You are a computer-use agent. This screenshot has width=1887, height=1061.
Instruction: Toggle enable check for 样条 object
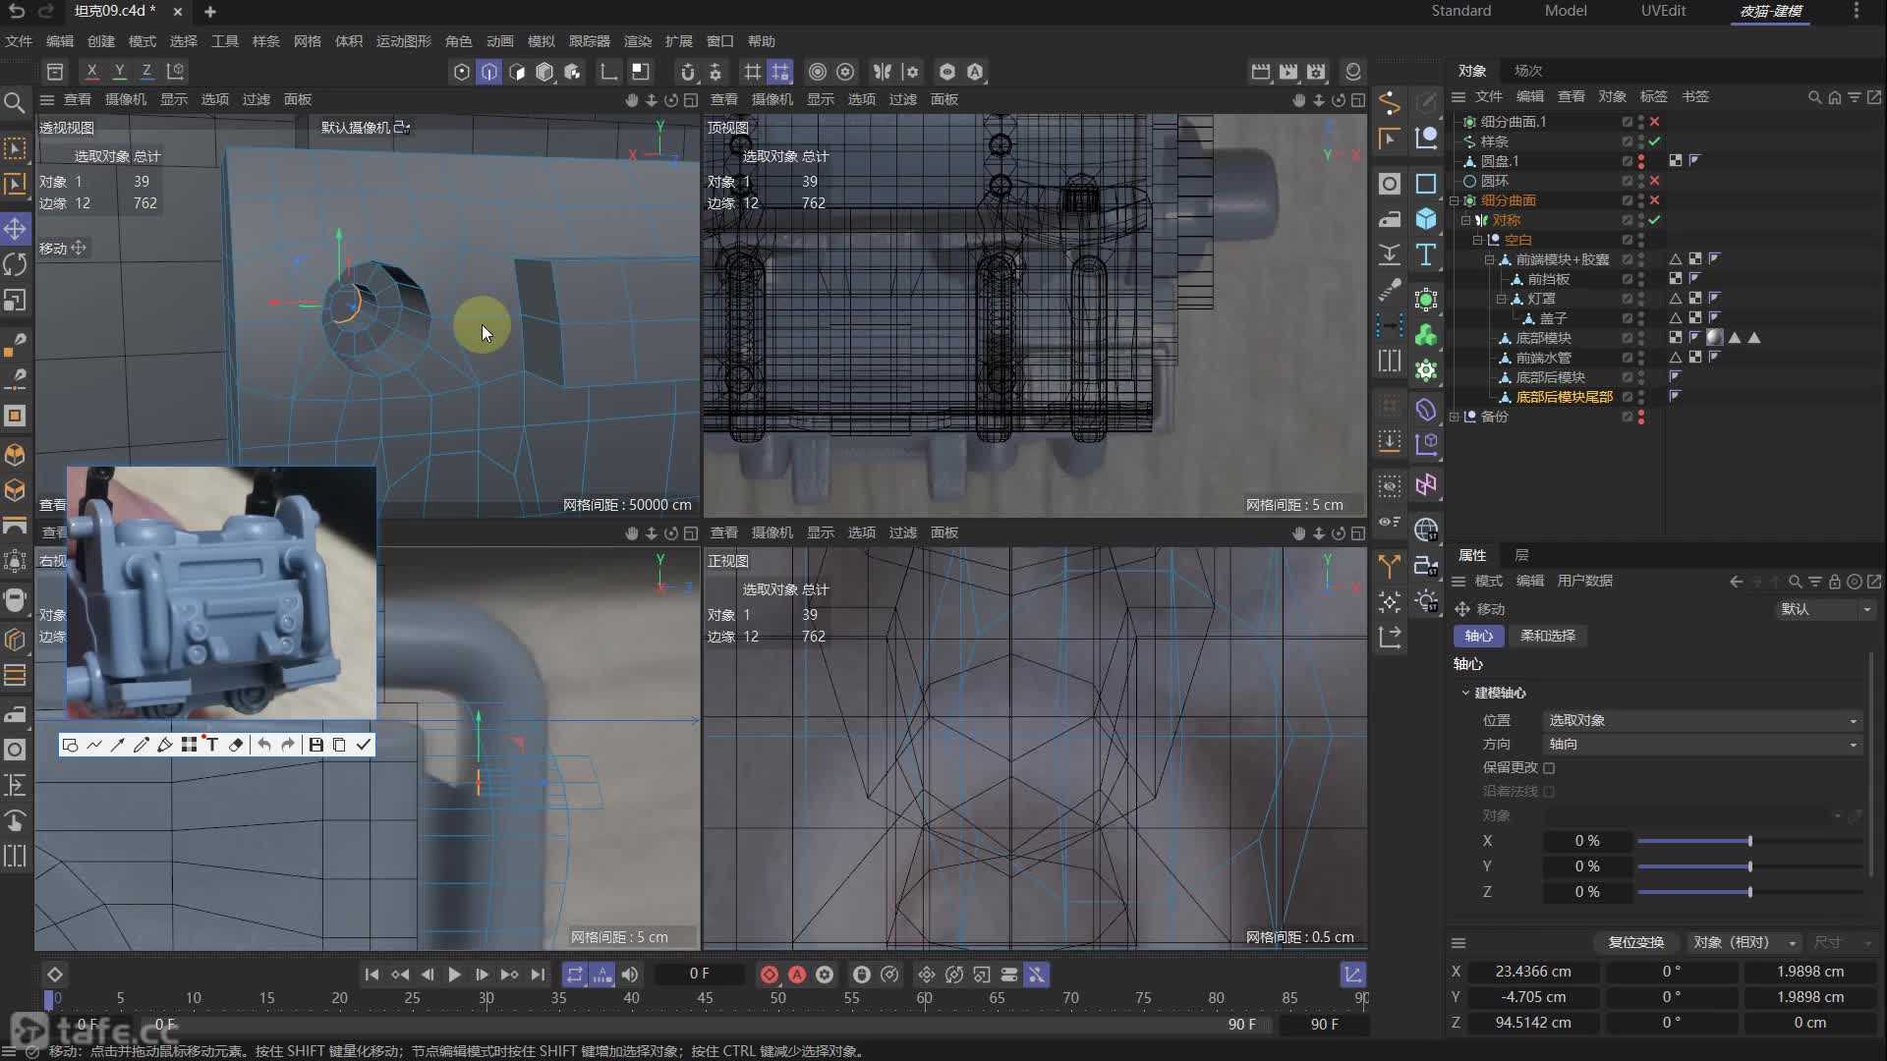pyautogui.click(x=1655, y=141)
